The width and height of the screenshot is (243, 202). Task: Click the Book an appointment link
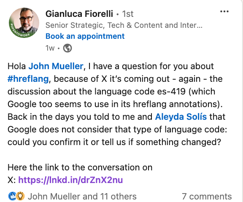[85, 36]
